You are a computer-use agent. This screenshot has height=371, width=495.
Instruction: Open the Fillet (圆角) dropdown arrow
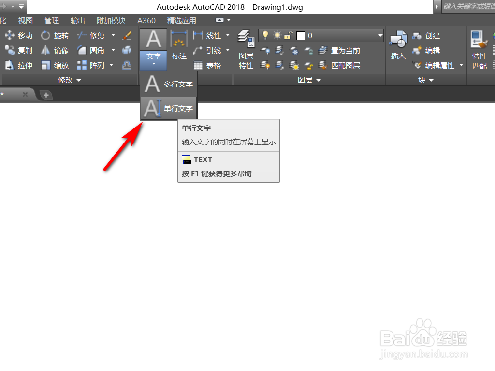(x=113, y=50)
